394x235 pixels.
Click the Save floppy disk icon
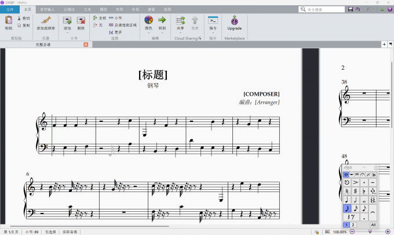(x=351, y=9)
